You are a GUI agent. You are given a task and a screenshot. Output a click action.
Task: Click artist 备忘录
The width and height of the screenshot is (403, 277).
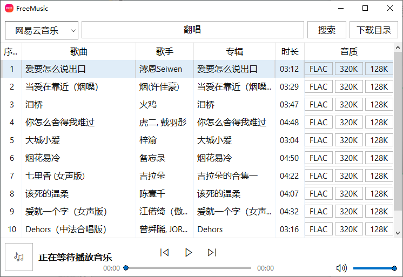152,158
